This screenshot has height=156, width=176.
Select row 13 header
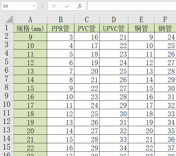click(7, 130)
